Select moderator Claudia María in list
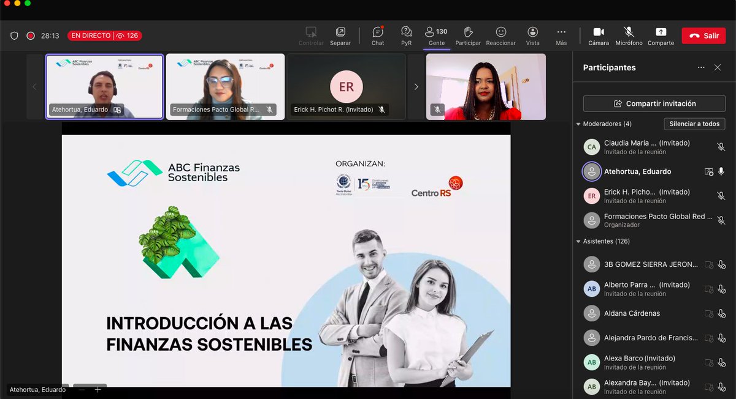 654,147
